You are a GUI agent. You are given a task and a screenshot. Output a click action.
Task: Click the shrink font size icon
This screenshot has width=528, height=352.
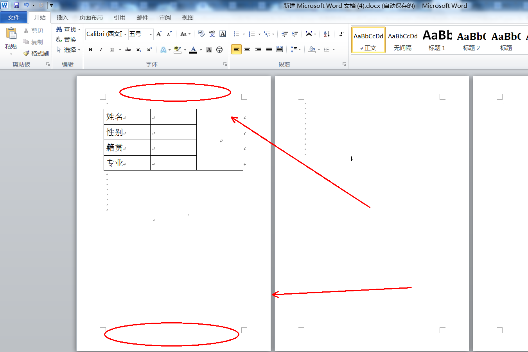pos(169,34)
